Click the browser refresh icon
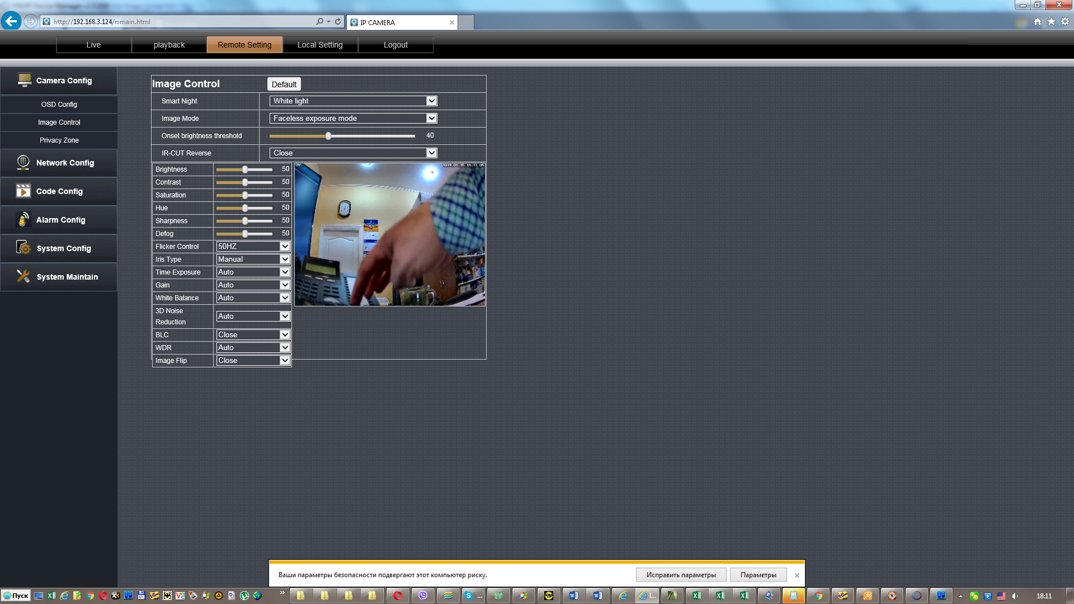Image resolution: width=1074 pixels, height=604 pixels. pos(338,22)
